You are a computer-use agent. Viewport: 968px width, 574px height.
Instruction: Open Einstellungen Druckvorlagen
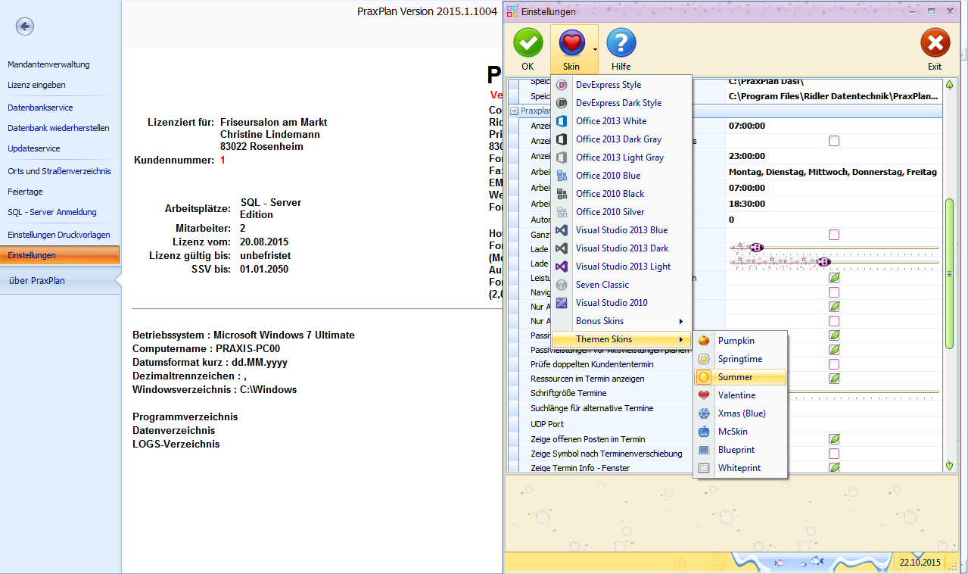tap(59, 235)
